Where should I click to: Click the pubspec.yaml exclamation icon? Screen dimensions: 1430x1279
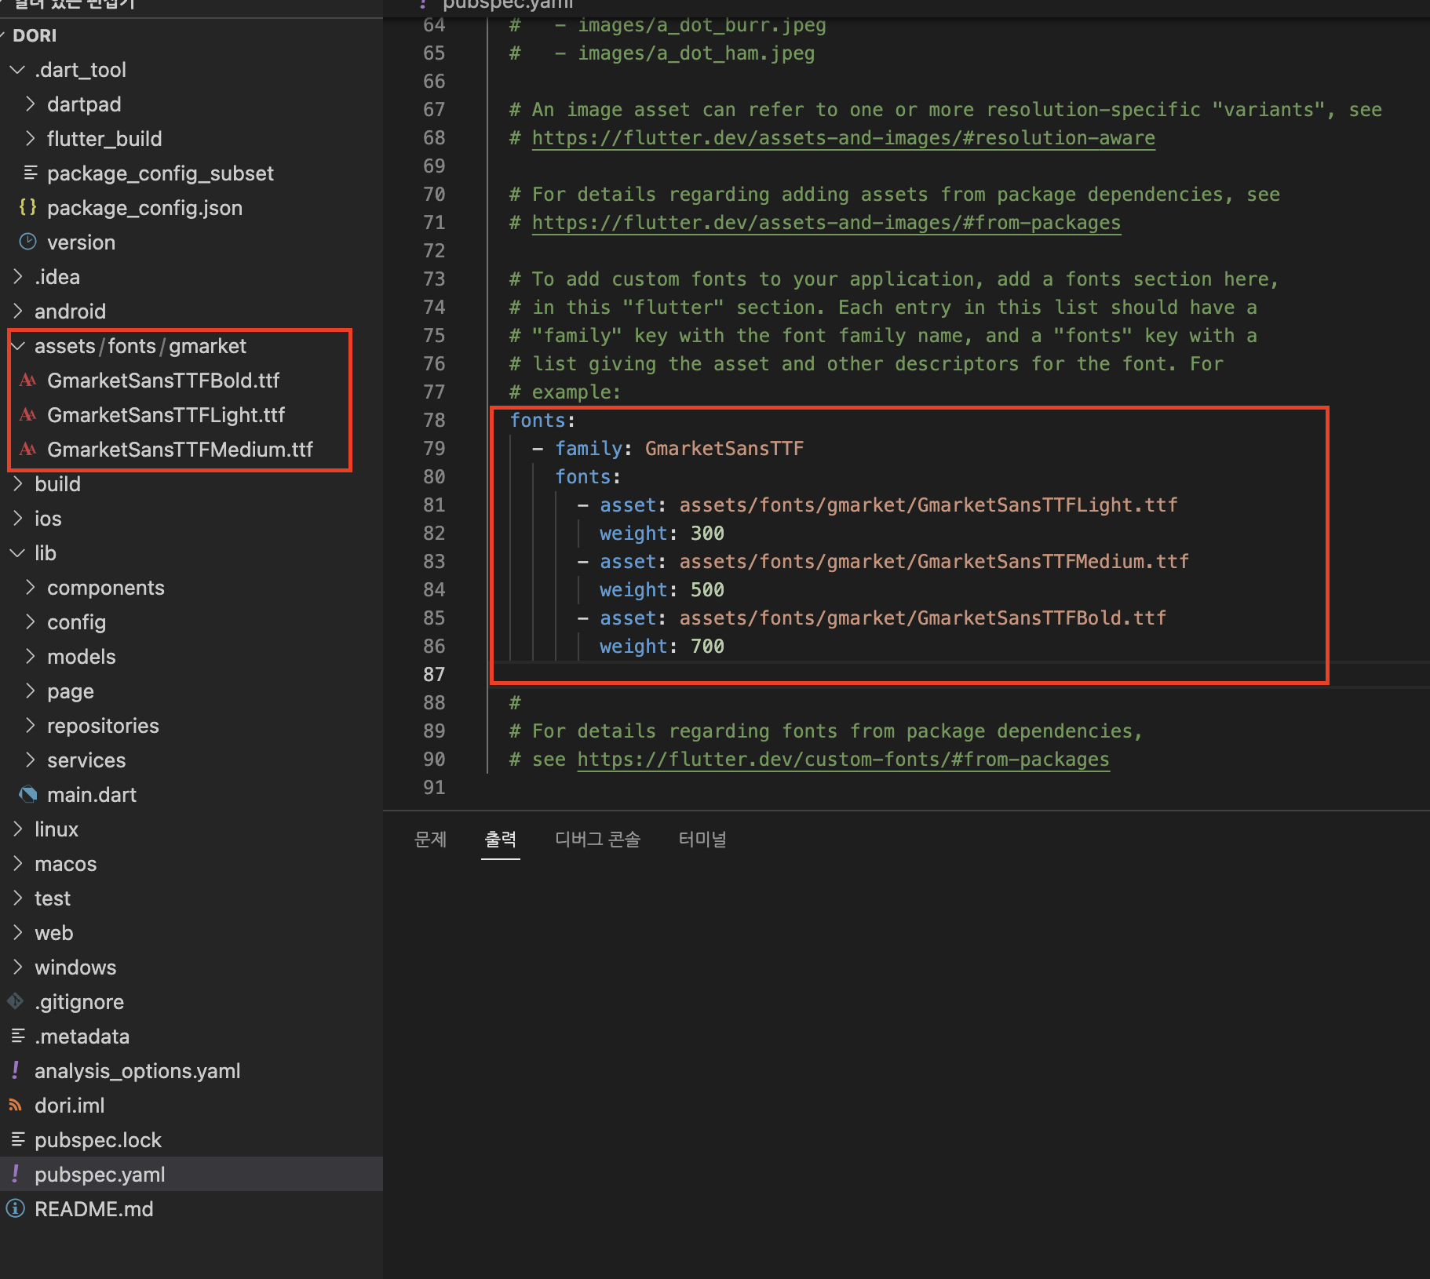[x=16, y=1174]
